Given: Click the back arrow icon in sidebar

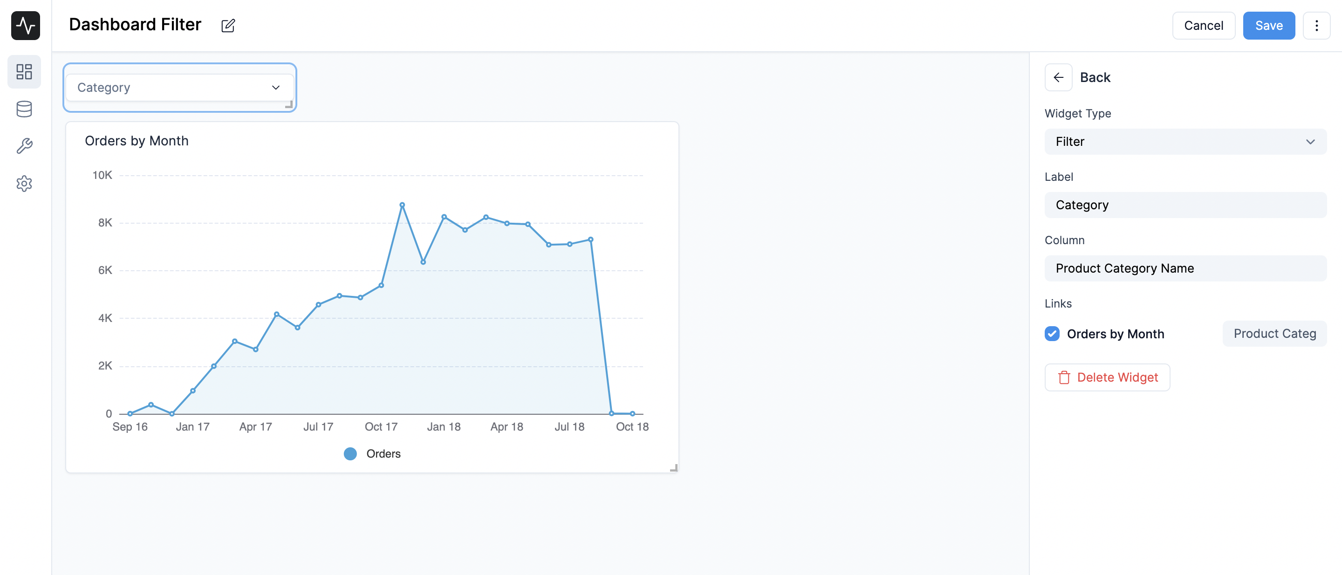Looking at the screenshot, I should pyautogui.click(x=1059, y=77).
